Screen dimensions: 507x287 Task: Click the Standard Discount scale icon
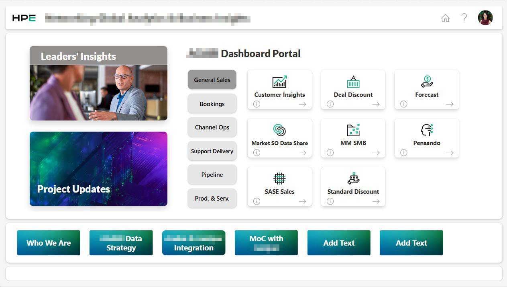pos(353,179)
